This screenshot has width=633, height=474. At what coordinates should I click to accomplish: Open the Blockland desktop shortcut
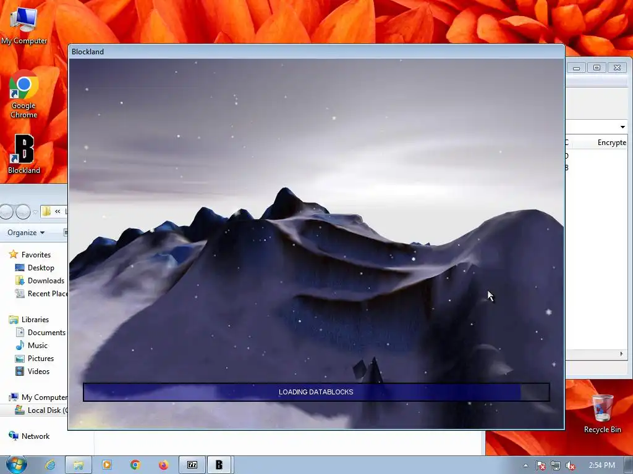tap(24, 154)
